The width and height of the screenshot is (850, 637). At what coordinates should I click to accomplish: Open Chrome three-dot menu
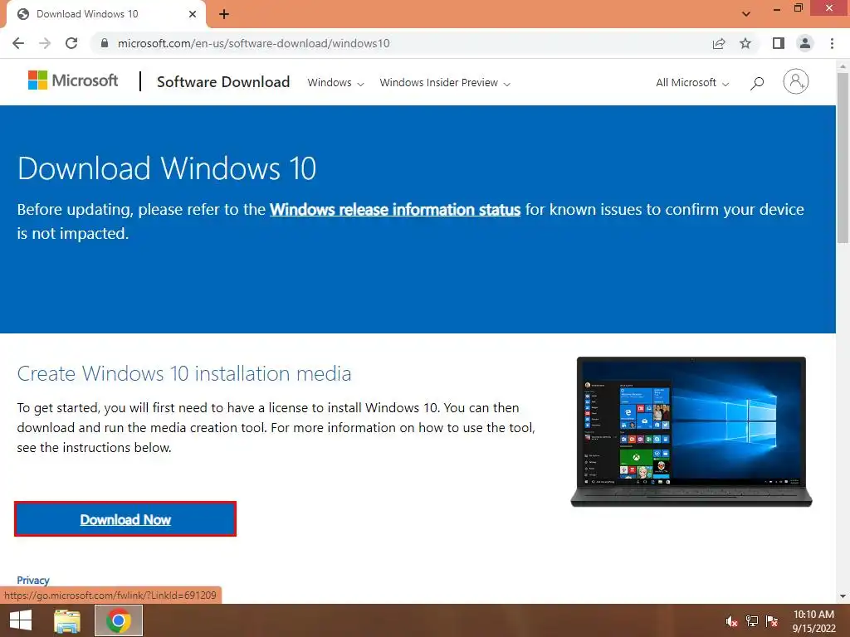832,43
